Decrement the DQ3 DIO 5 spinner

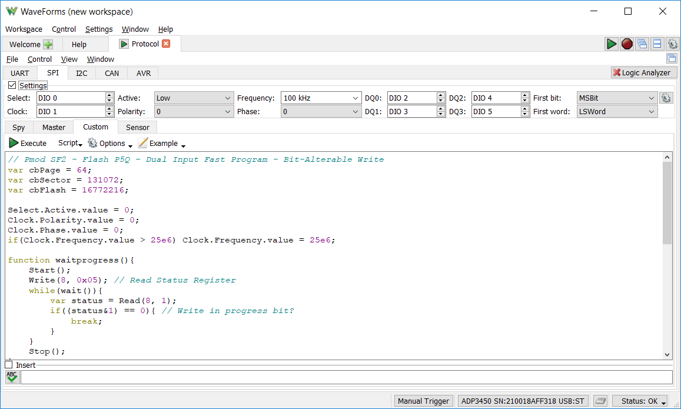click(524, 115)
